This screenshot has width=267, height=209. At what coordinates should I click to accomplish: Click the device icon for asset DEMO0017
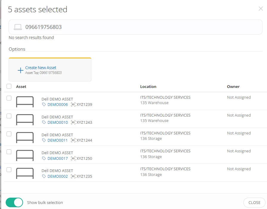click(x=25, y=155)
